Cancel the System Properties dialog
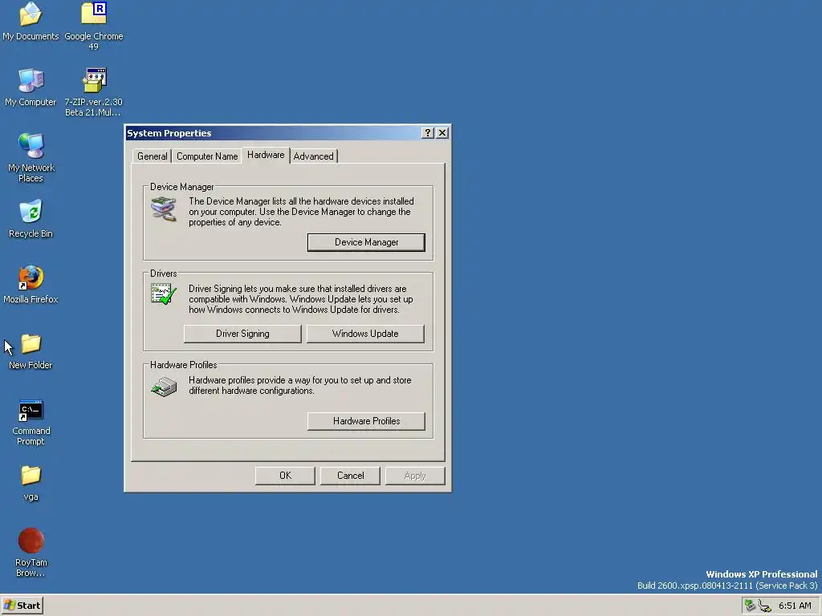This screenshot has height=616, width=822. (x=350, y=476)
